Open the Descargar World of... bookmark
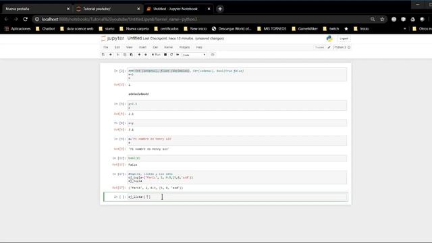The width and height of the screenshot is (432, 243). point(232,28)
